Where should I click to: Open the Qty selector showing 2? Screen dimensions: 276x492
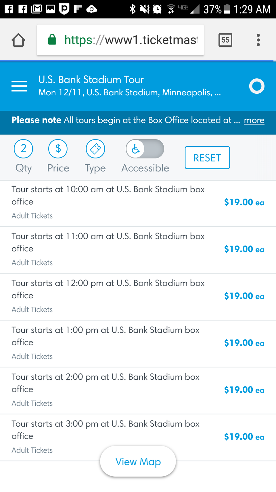[23, 149]
